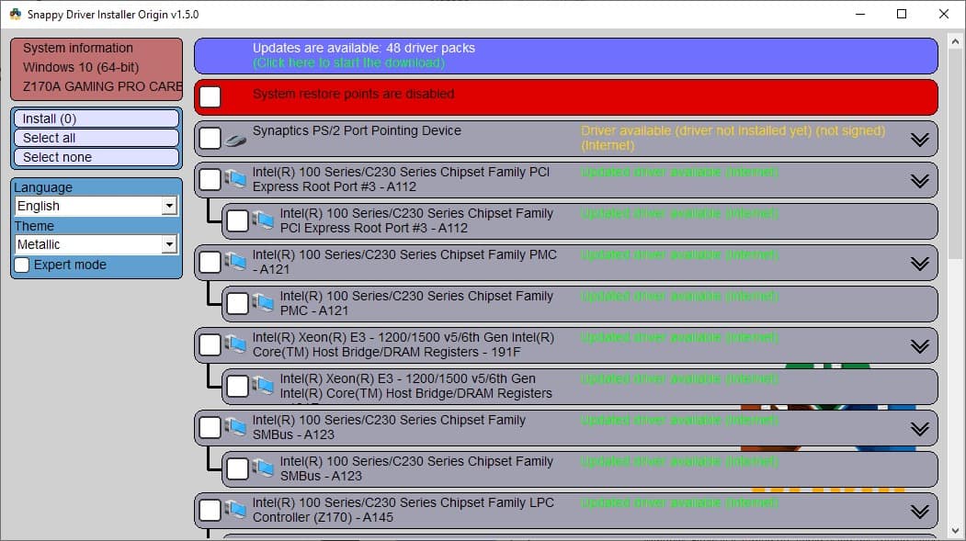Click device icon of indented SMBus - A123 row
Screen dimensions: 966x541
click(263, 468)
